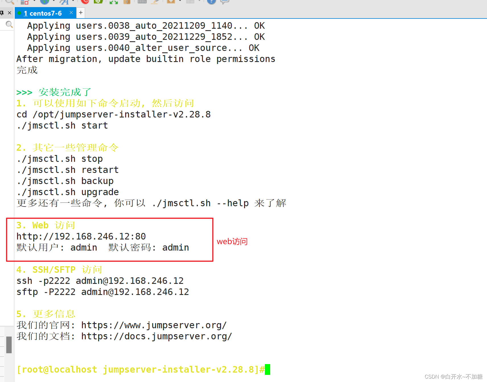
Task: Click the './jmsctl.sh --help' hint line
Action: (152, 203)
